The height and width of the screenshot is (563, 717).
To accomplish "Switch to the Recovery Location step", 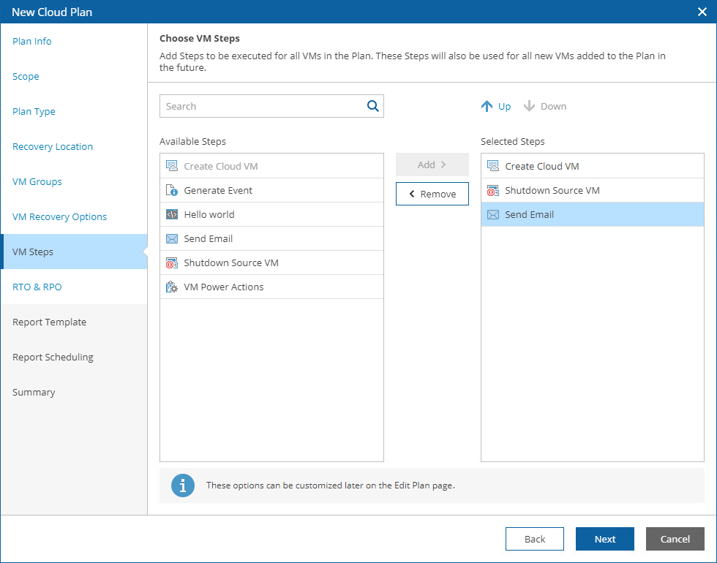I will coord(53,147).
